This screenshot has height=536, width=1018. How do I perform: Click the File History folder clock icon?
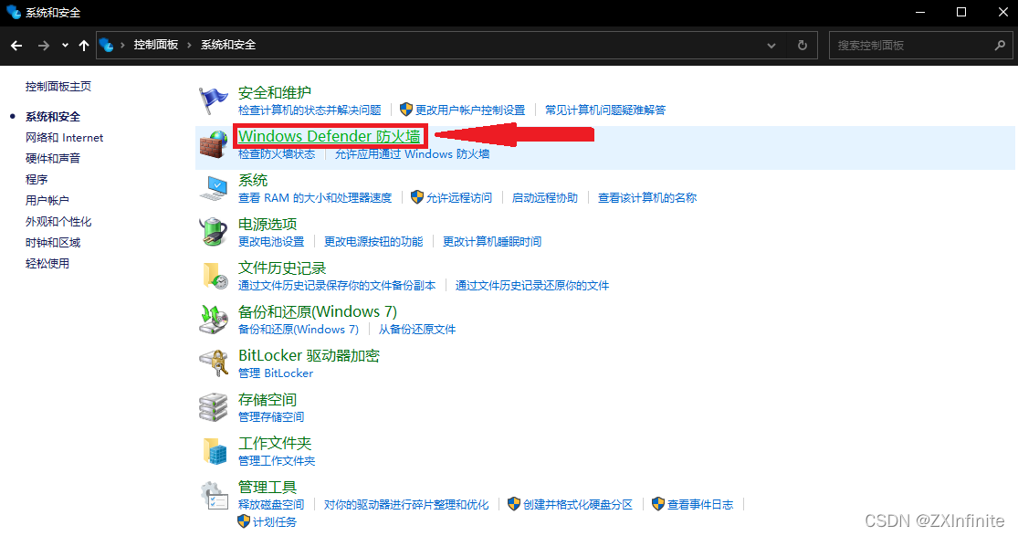(215, 276)
